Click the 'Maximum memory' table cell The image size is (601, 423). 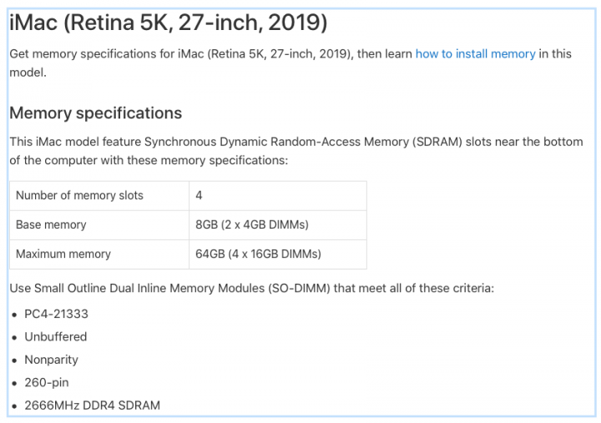point(99,254)
